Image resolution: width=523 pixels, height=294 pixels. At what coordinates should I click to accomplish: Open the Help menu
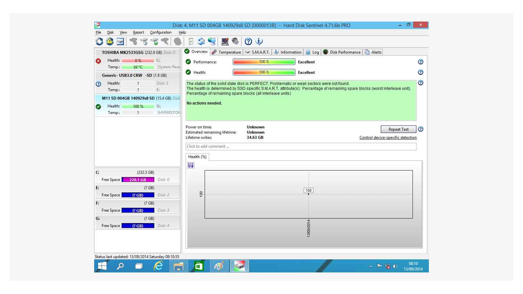coord(182,32)
